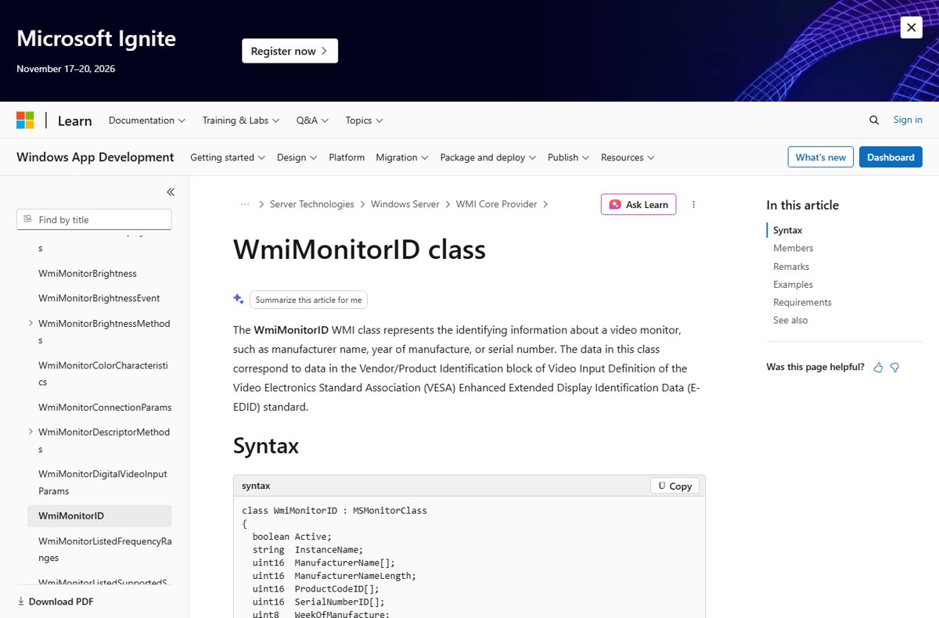Click the Ask Learn button
The height and width of the screenshot is (618, 939).
pyautogui.click(x=639, y=204)
